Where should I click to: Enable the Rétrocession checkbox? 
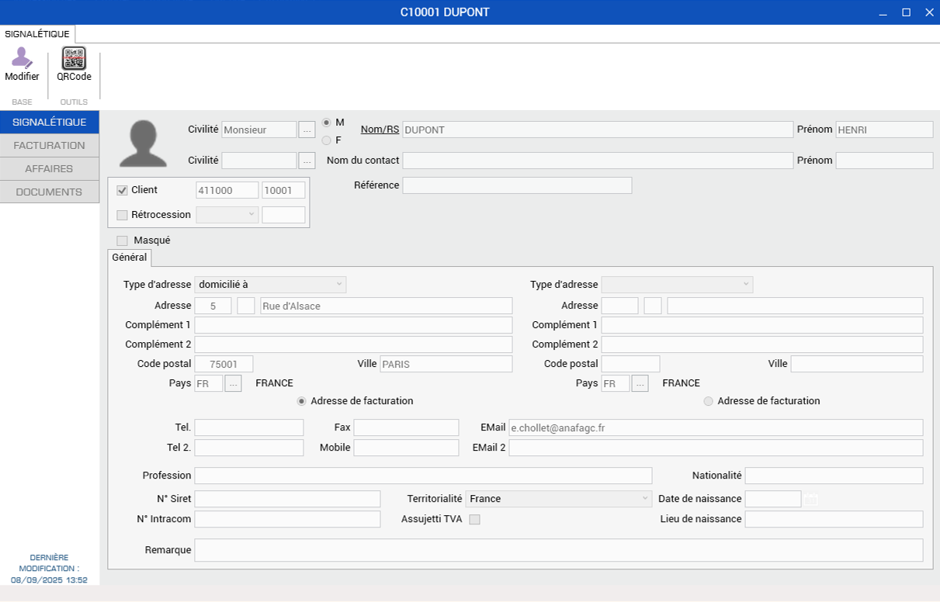click(x=123, y=215)
